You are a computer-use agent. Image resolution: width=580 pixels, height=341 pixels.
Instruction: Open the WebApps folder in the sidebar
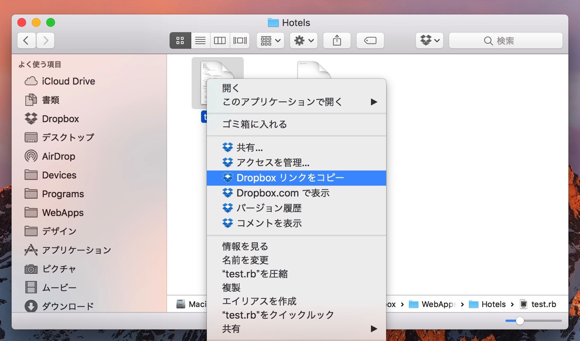(54, 212)
